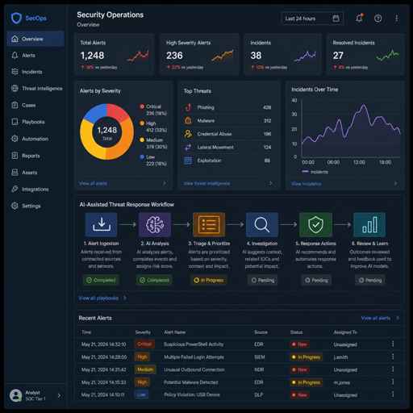
Task: Select the Investigation magnifier icon
Action: click(x=262, y=225)
